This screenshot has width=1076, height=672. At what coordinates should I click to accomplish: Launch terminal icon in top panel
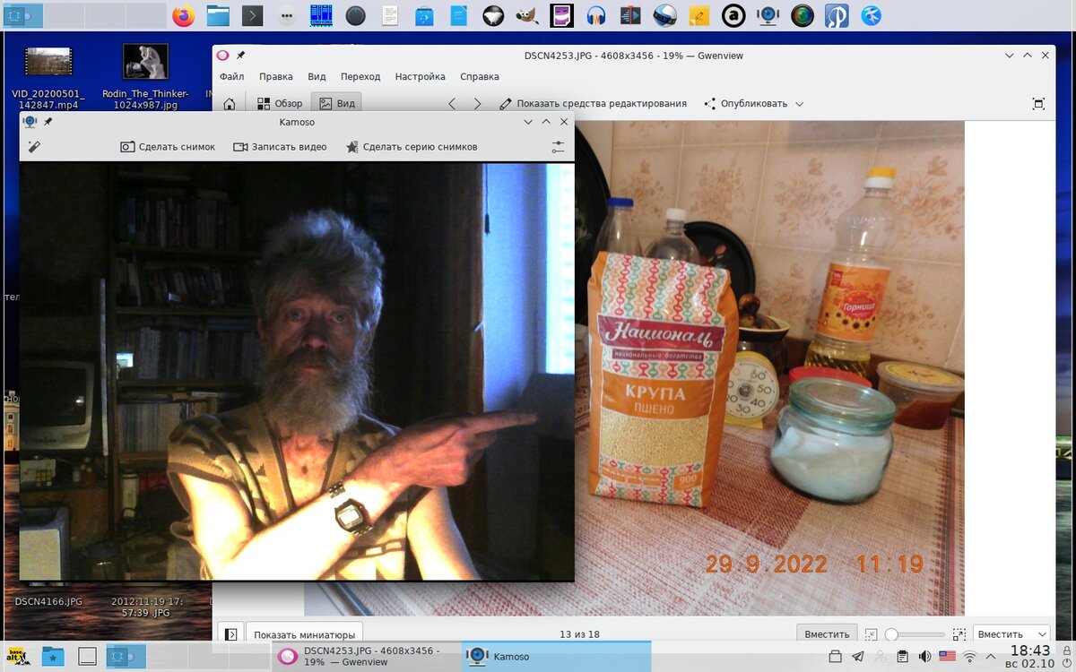click(253, 15)
